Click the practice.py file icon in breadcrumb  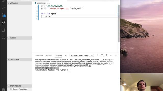pos(35,3)
